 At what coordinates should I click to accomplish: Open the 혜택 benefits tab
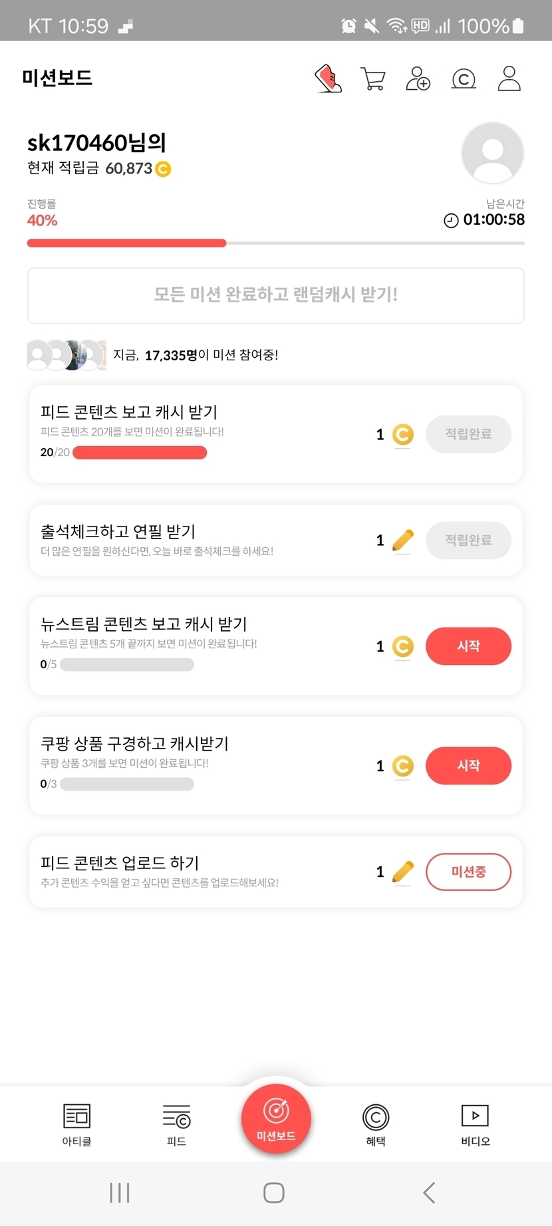pyautogui.click(x=376, y=1125)
